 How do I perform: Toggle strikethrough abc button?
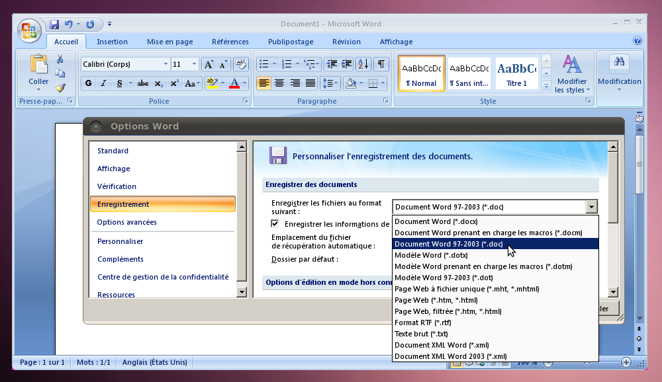(143, 83)
